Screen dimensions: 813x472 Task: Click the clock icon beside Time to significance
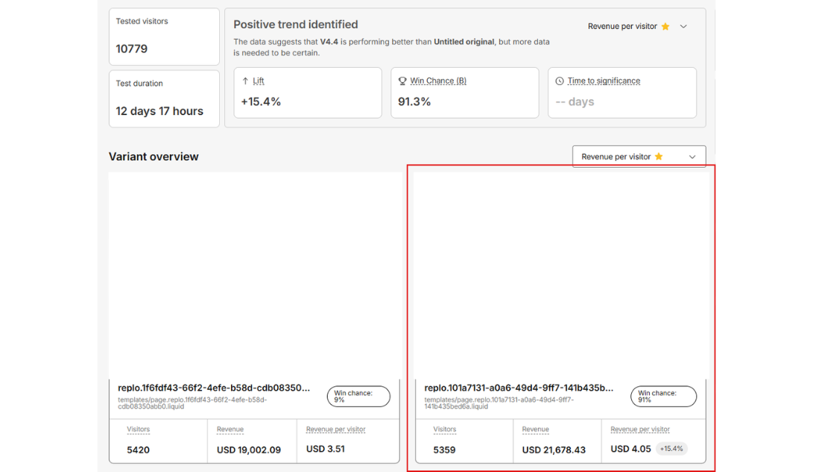(x=560, y=81)
